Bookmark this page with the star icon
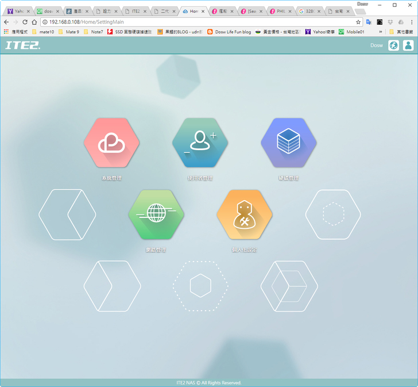Screen dimensions: 418x387 click(358, 22)
